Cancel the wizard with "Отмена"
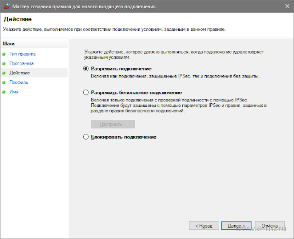 point(270,226)
